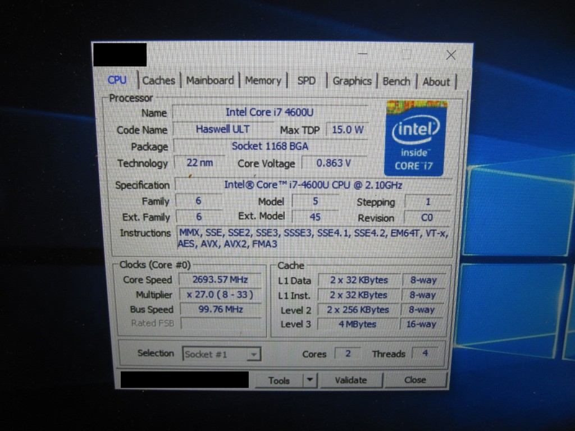The height and width of the screenshot is (431, 575).
Task: Click the empty Rated FSB field
Action: point(221,324)
